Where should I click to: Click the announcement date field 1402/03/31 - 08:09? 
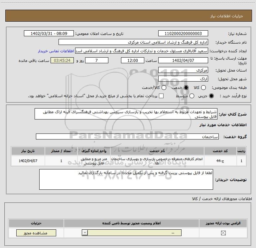point(49,33)
